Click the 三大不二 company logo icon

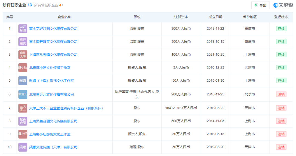pyautogui.click(x=23, y=108)
